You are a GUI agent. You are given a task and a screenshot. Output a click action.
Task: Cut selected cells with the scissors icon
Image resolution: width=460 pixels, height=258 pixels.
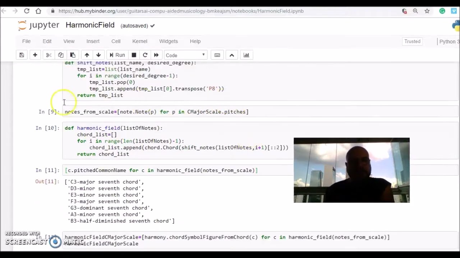coord(49,55)
